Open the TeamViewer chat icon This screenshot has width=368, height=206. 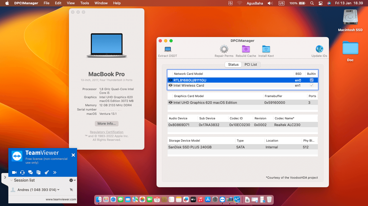30,172
